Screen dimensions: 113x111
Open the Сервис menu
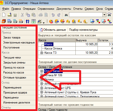[x=89, y=9]
